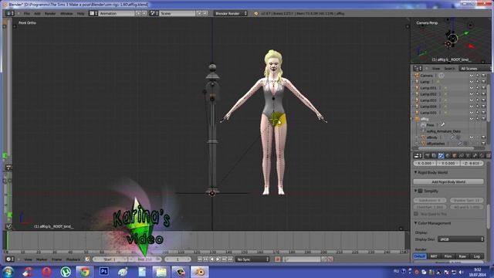Toggle visibility eye for Lamp.002
The height and width of the screenshot is (278, 494).
472,94
